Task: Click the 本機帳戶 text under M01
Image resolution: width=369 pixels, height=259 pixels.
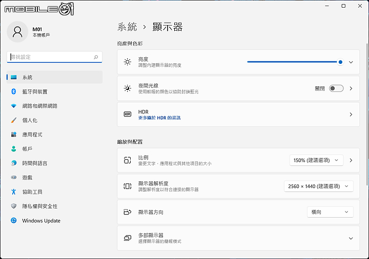Action: click(x=41, y=35)
